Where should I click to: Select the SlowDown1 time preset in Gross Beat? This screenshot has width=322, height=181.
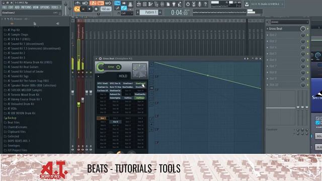click(128, 83)
